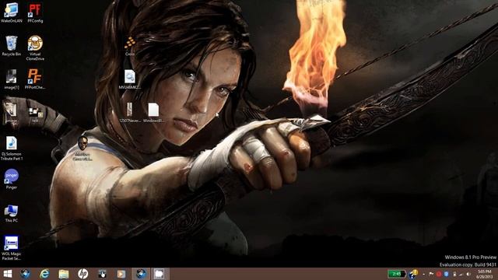498x280 pixels.
Task: Switch to the speech bubble taskbar window
Action: click(x=160, y=274)
